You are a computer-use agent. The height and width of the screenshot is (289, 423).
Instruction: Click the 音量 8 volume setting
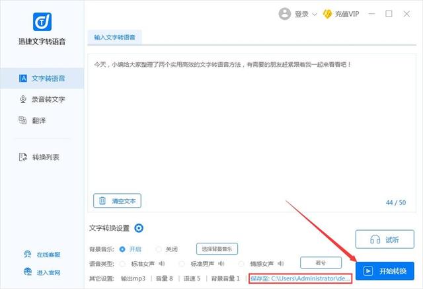[x=165, y=278]
